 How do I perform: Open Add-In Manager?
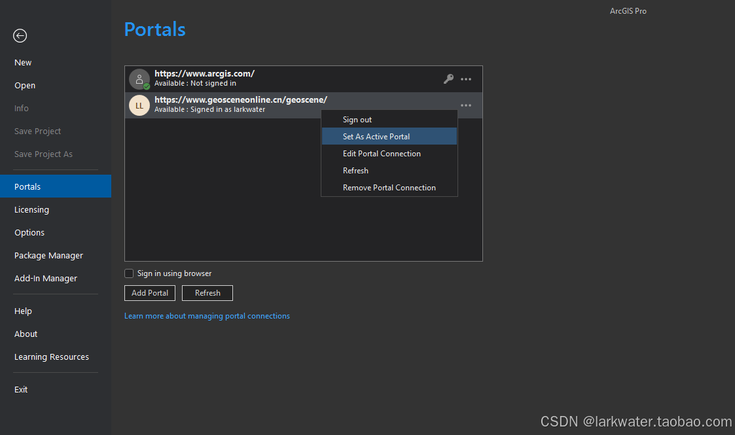pyautogui.click(x=56, y=278)
